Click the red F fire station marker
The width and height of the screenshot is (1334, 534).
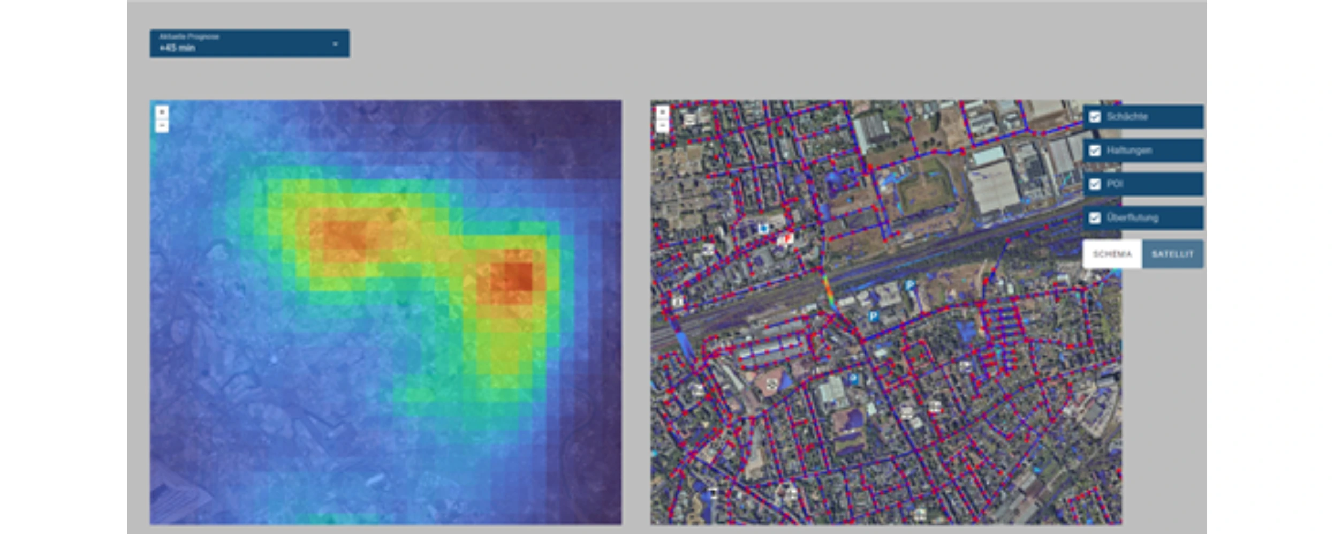(786, 239)
